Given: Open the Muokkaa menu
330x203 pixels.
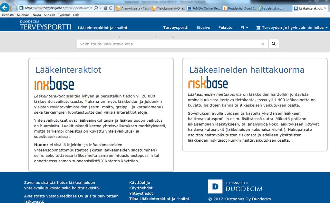Looking at the screenshot, I should (x=23, y=15).
